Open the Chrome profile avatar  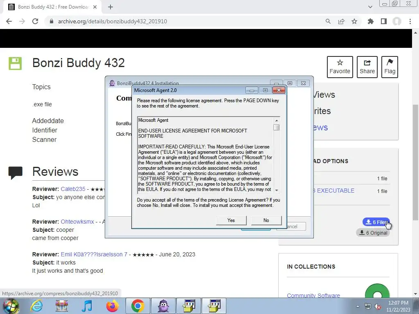[397, 21]
